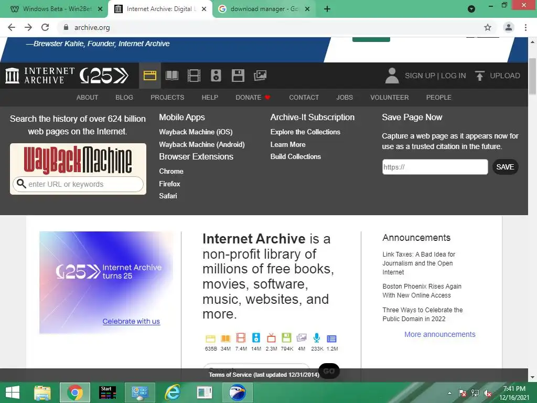The width and height of the screenshot is (537, 403).
Task: Click the SAVE button for Save Page Now
Action: pos(505,167)
